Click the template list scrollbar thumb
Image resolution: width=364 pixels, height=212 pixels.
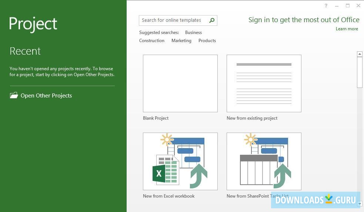pos(360,72)
